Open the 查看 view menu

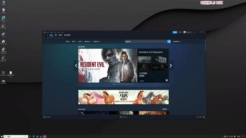pos(51,32)
